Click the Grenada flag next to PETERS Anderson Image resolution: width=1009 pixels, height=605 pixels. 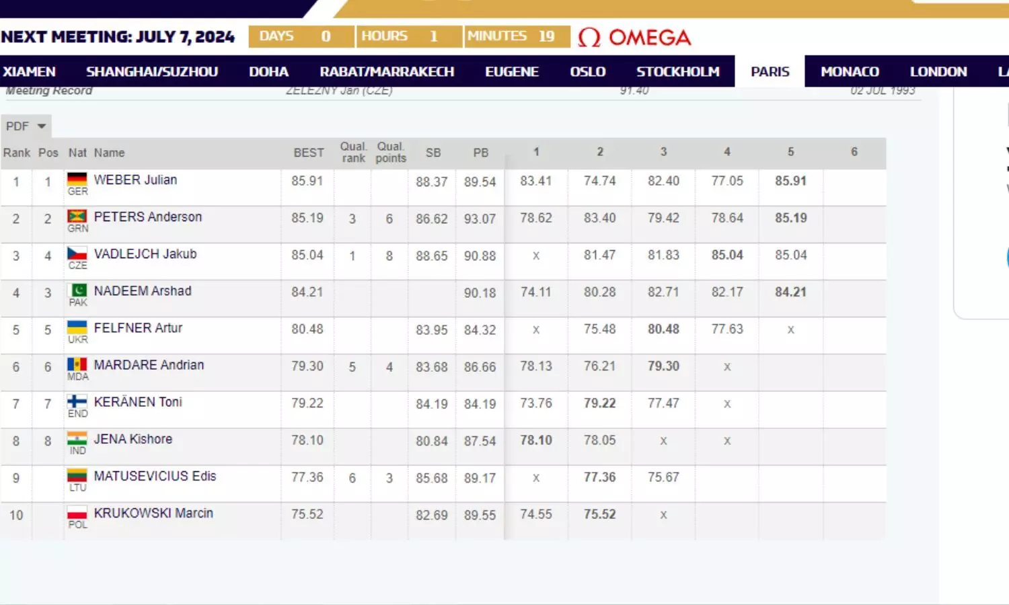(77, 216)
